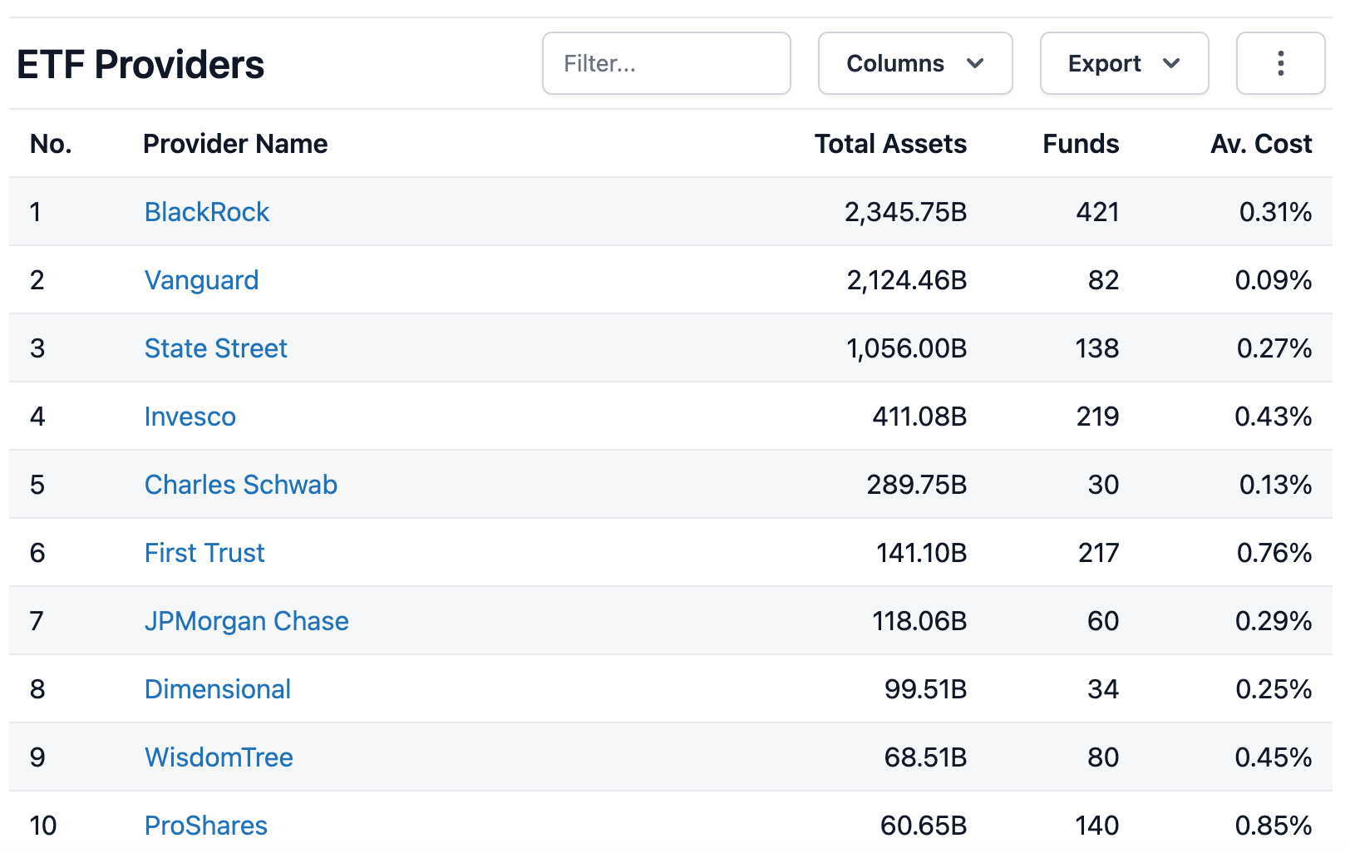The width and height of the screenshot is (1350, 853).
Task: Click the ETF Providers heading
Action: coord(140,64)
